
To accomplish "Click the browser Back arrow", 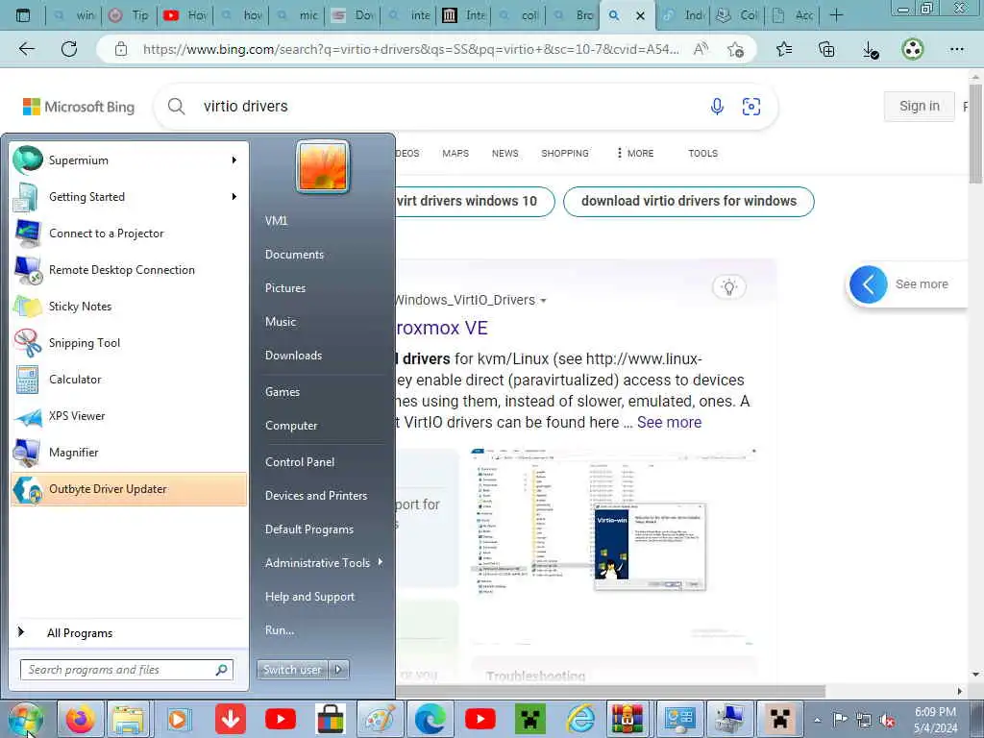I will tap(26, 49).
